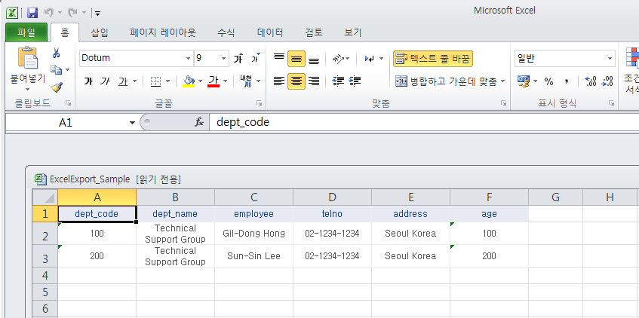Image resolution: width=639 pixels, height=318 pixels.
Task: Increase decimal places
Action: [x=590, y=81]
